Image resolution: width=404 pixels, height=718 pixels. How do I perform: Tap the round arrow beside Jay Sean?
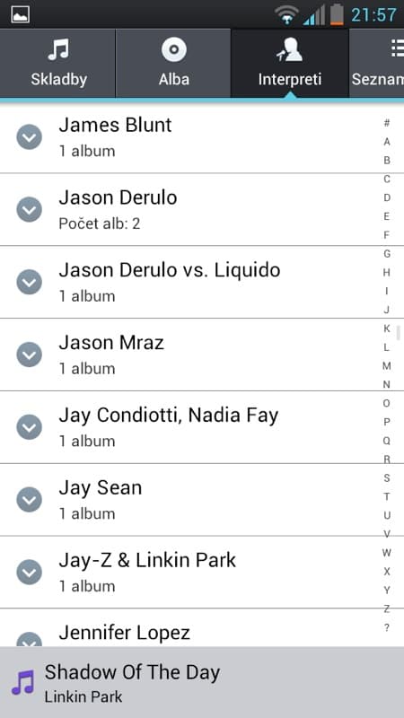(30, 500)
